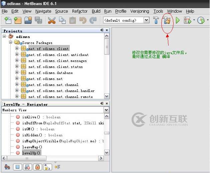Expand net.sf.odinms.client.anticheat package

pyautogui.click(x=17, y=54)
